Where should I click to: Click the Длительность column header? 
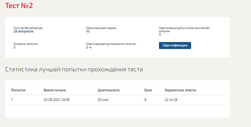[109, 90]
